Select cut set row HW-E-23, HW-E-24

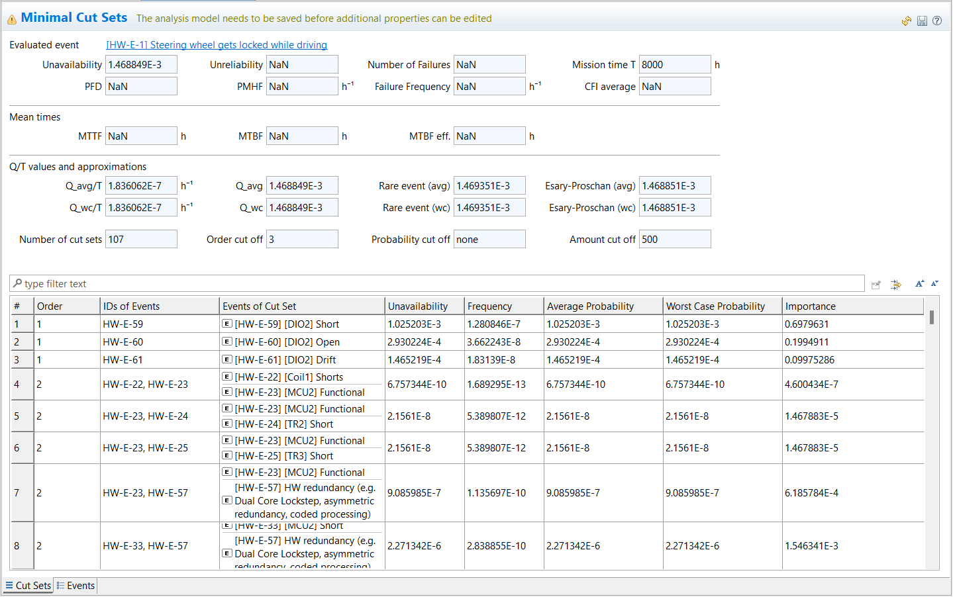point(145,416)
